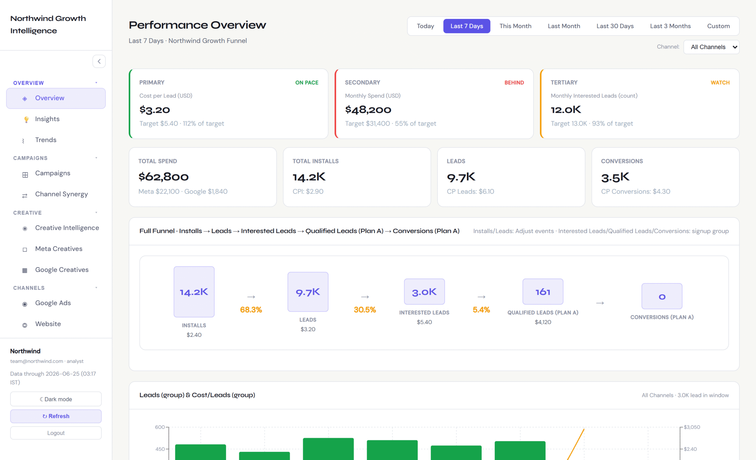Click the Meta Creatives square icon
Image resolution: width=756 pixels, height=460 pixels.
pyautogui.click(x=25, y=249)
